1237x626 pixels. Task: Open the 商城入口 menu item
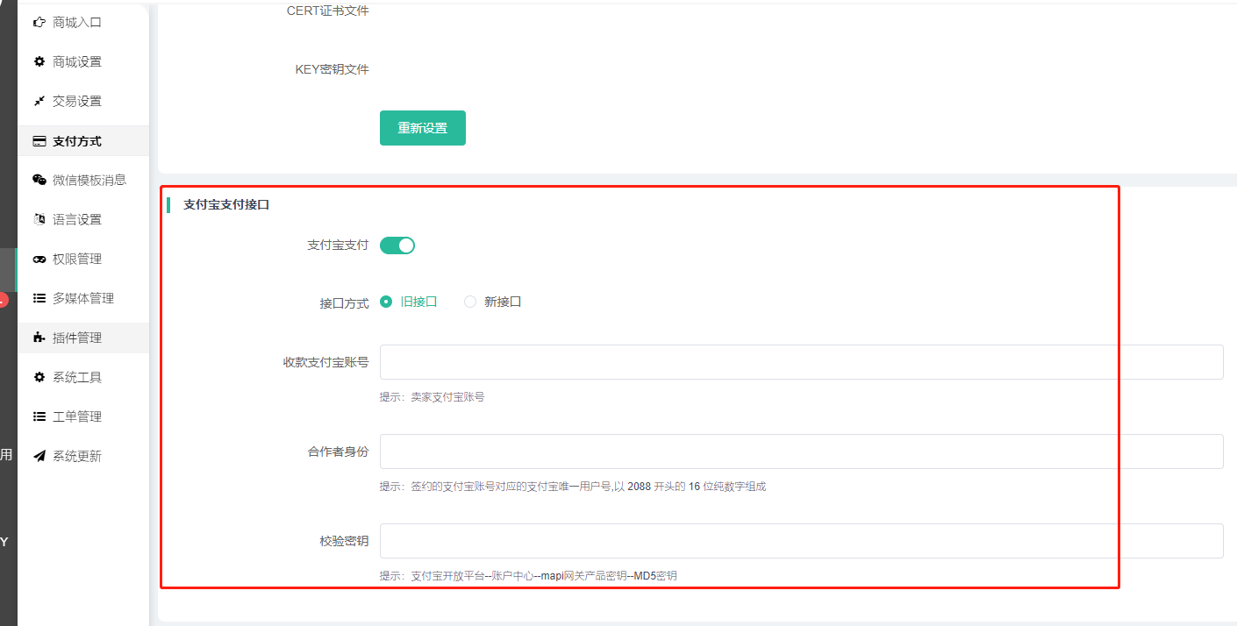(83, 22)
